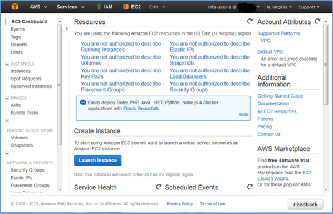Refresh the Resources section
This screenshot has height=214, width=333.
click(x=249, y=21)
